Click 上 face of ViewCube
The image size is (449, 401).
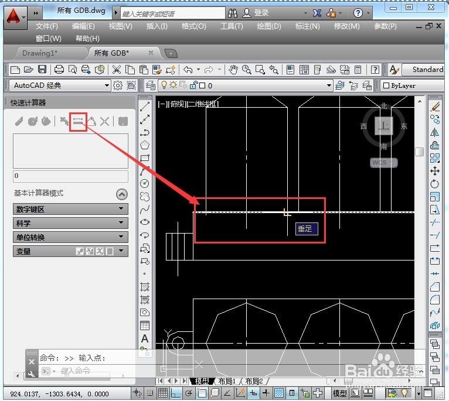(x=384, y=126)
